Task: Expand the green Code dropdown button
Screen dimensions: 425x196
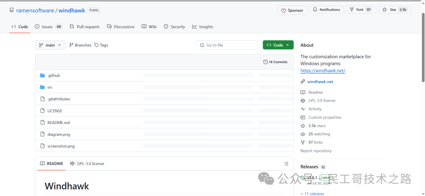Action: click(x=278, y=45)
